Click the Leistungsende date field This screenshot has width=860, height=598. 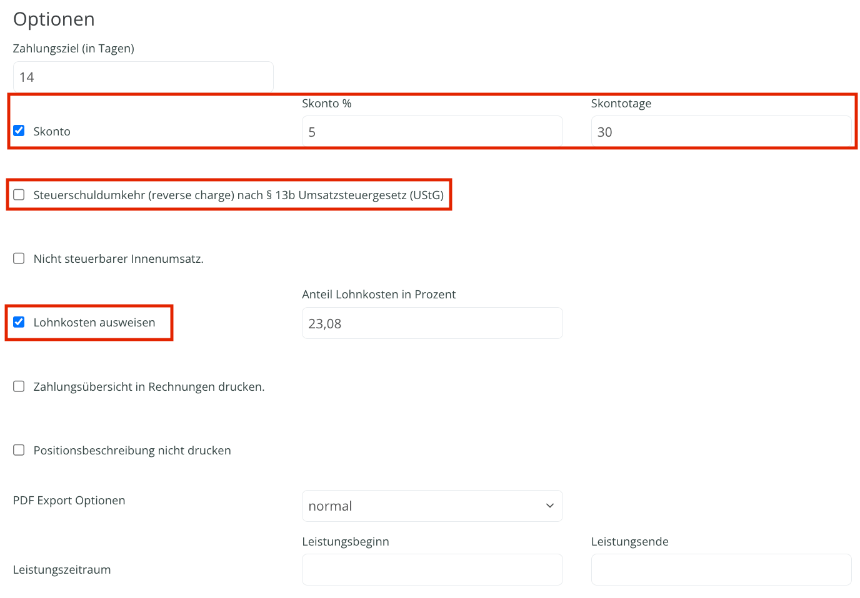pos(721,569)
